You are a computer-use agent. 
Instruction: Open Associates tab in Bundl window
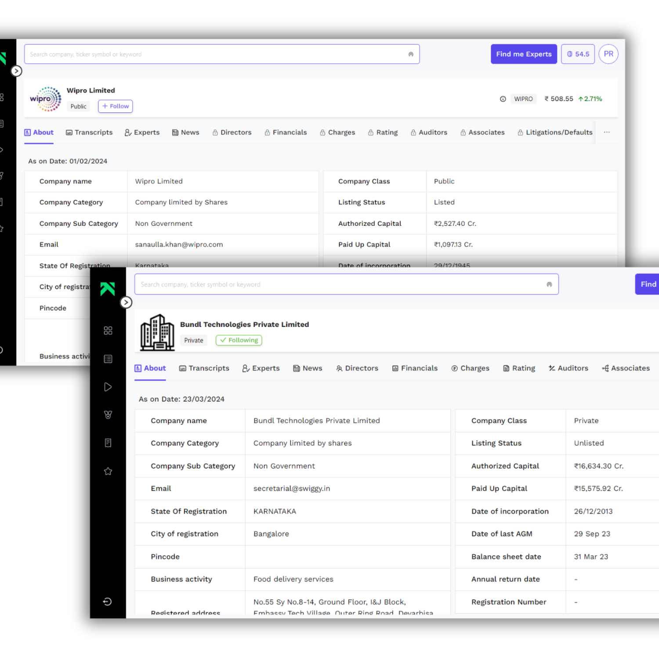pos(626,368)
